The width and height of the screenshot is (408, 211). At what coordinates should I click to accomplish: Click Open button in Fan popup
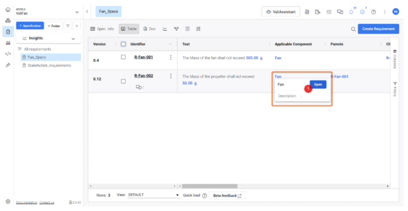(318, 84)
